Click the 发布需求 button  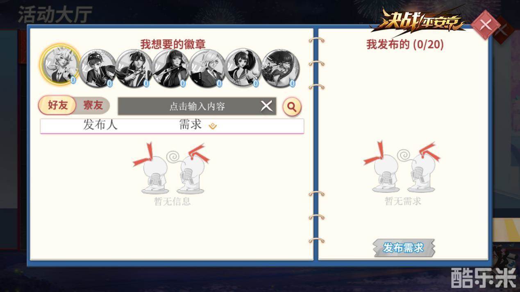click(x=404, y=248)
